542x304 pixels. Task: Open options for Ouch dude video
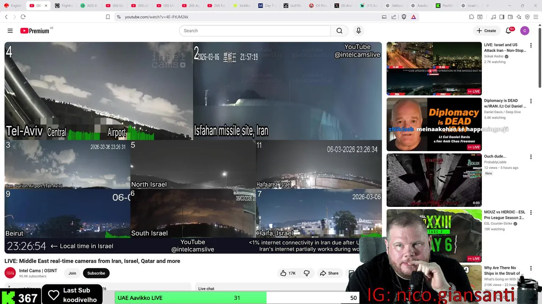[x=531, y=157]
